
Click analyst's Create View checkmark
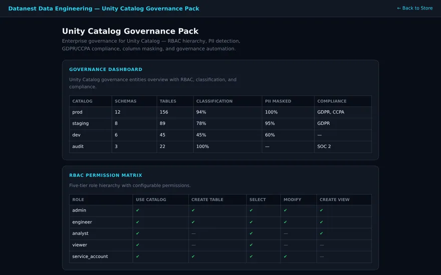point(321,233)
